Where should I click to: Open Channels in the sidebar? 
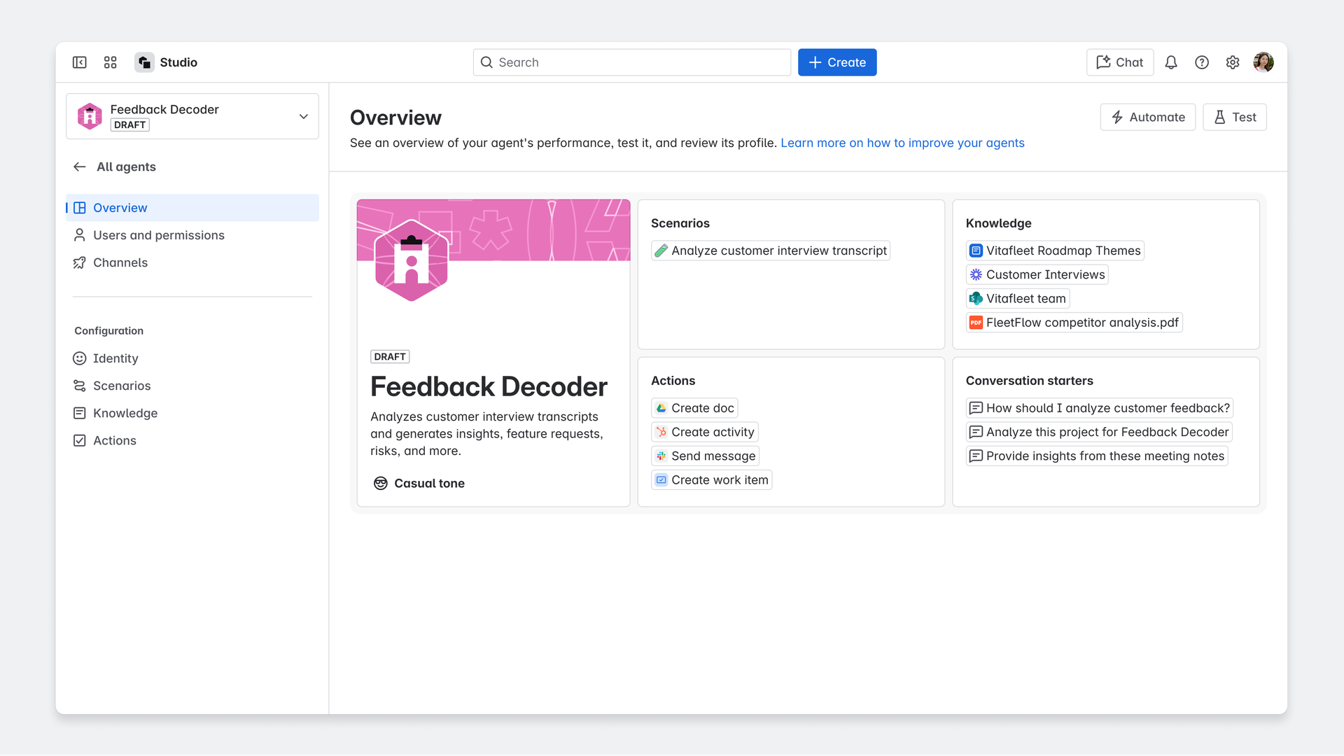(x=192, y=262)
